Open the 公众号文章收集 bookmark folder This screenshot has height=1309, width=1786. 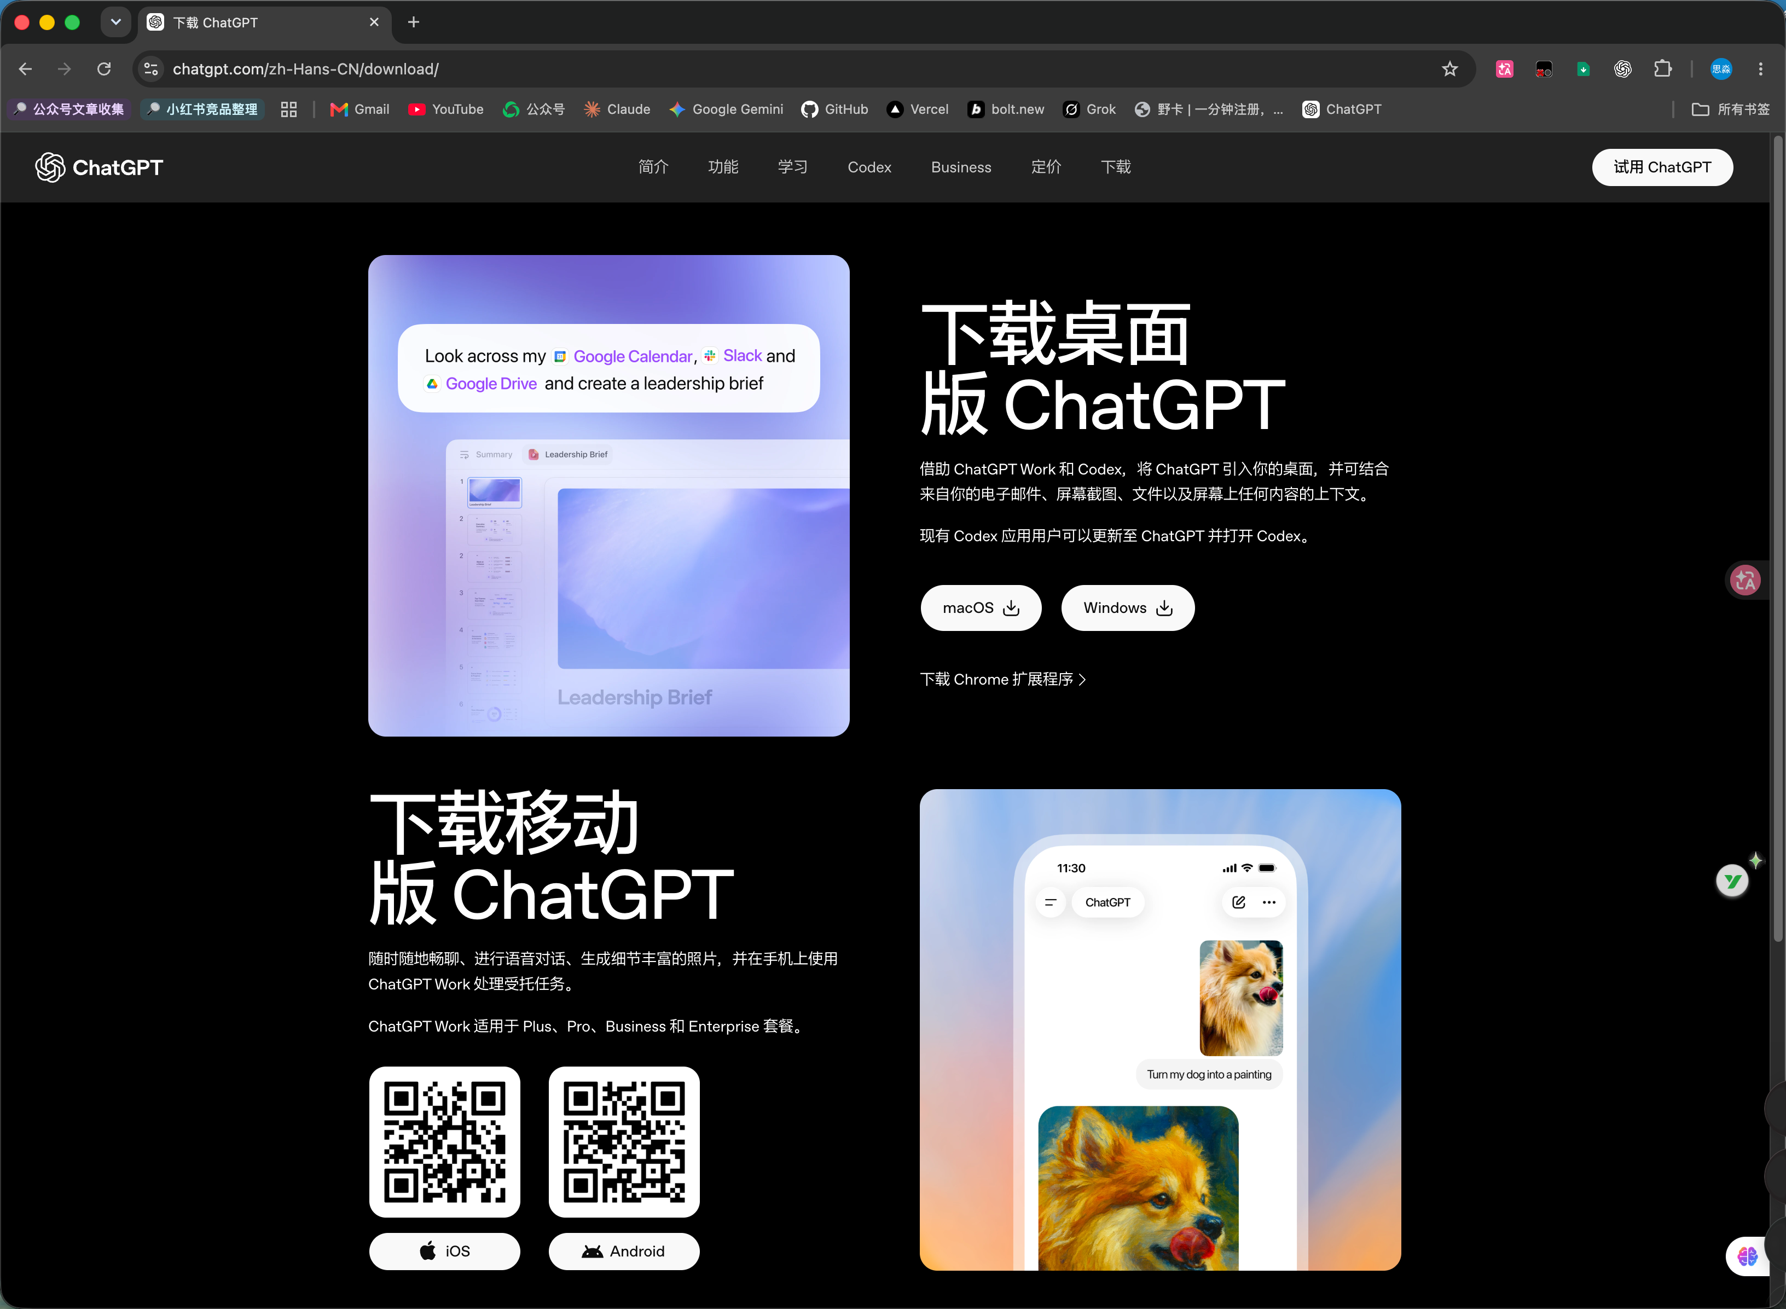coord(69,109)
